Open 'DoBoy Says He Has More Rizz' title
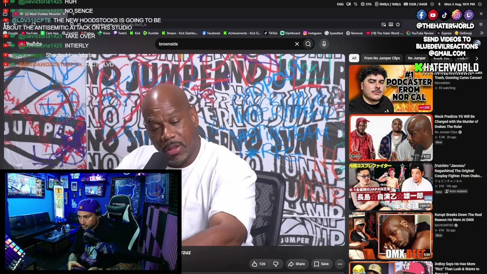This screenshot has height=274, width=487. pyautogui.click(x=457, y=268)
